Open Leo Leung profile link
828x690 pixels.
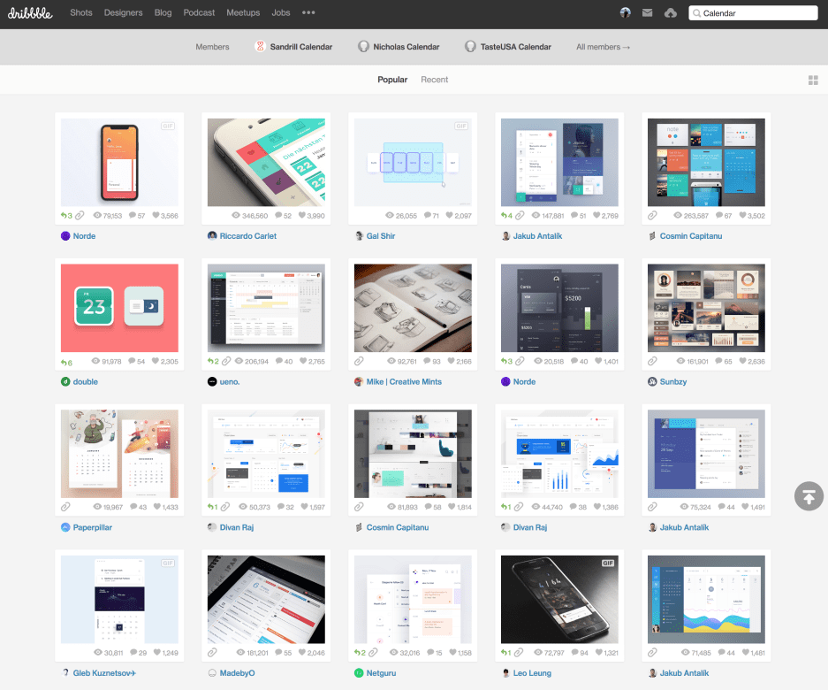(532, 672)
